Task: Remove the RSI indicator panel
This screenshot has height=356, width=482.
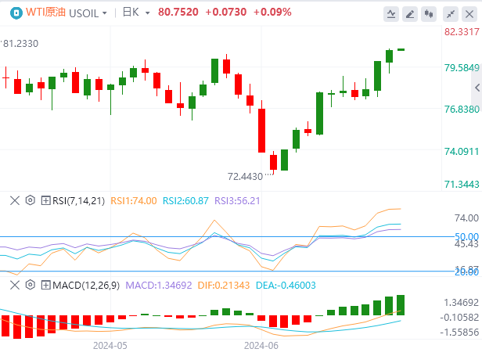Action: pos(15,201)
